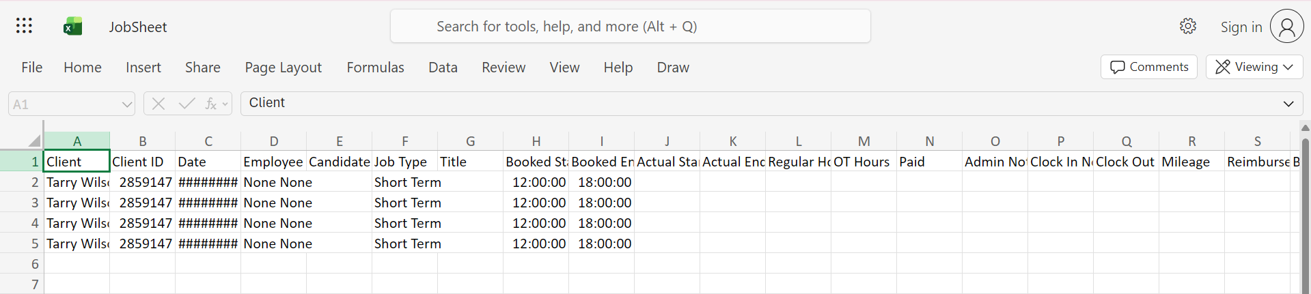Open the app launcher grid icon

pos(24,27)
